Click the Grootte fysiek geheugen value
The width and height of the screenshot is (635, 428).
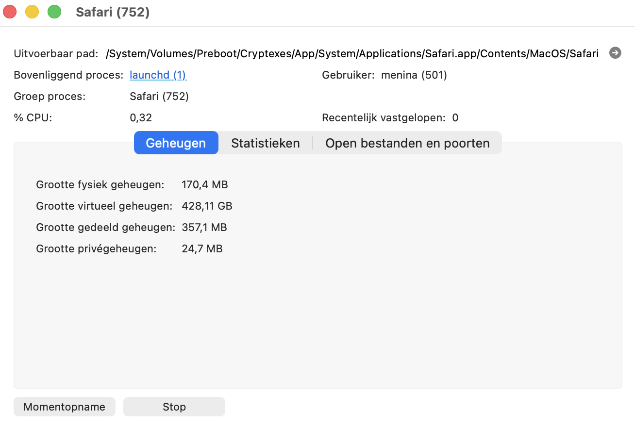[x=205, y=184]
